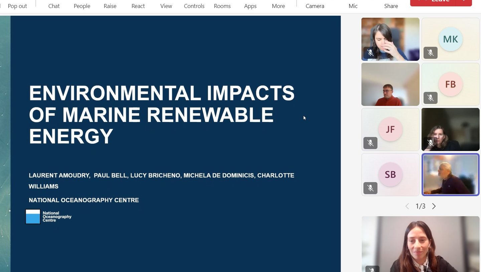Click the muted mic icon on MK tile
The height and width of the screenshot is (272, 481).
(430, 53)
